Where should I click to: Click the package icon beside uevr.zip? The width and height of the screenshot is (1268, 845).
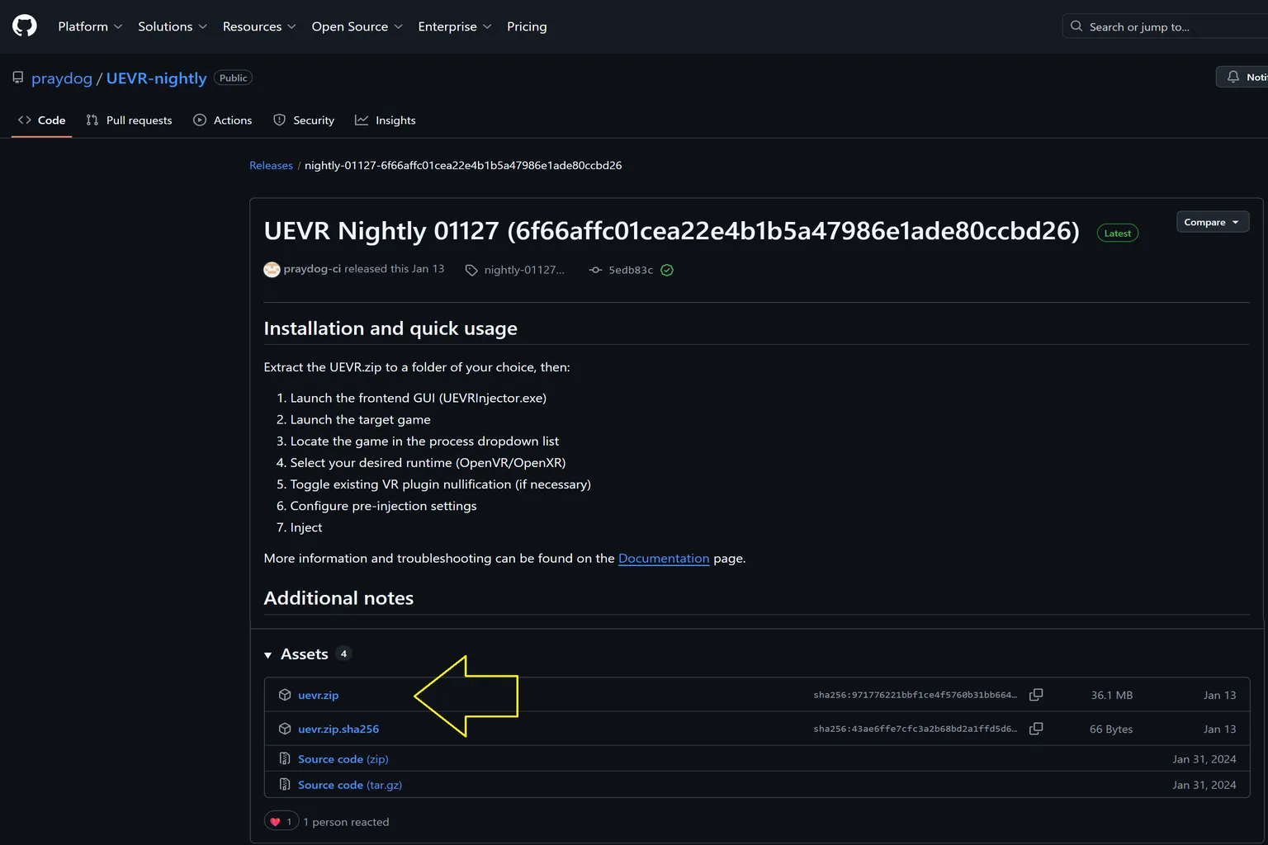285,695
